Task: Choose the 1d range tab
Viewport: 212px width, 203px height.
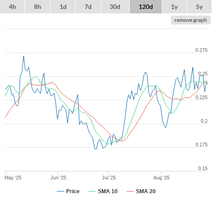Action: tap(63, 7)
